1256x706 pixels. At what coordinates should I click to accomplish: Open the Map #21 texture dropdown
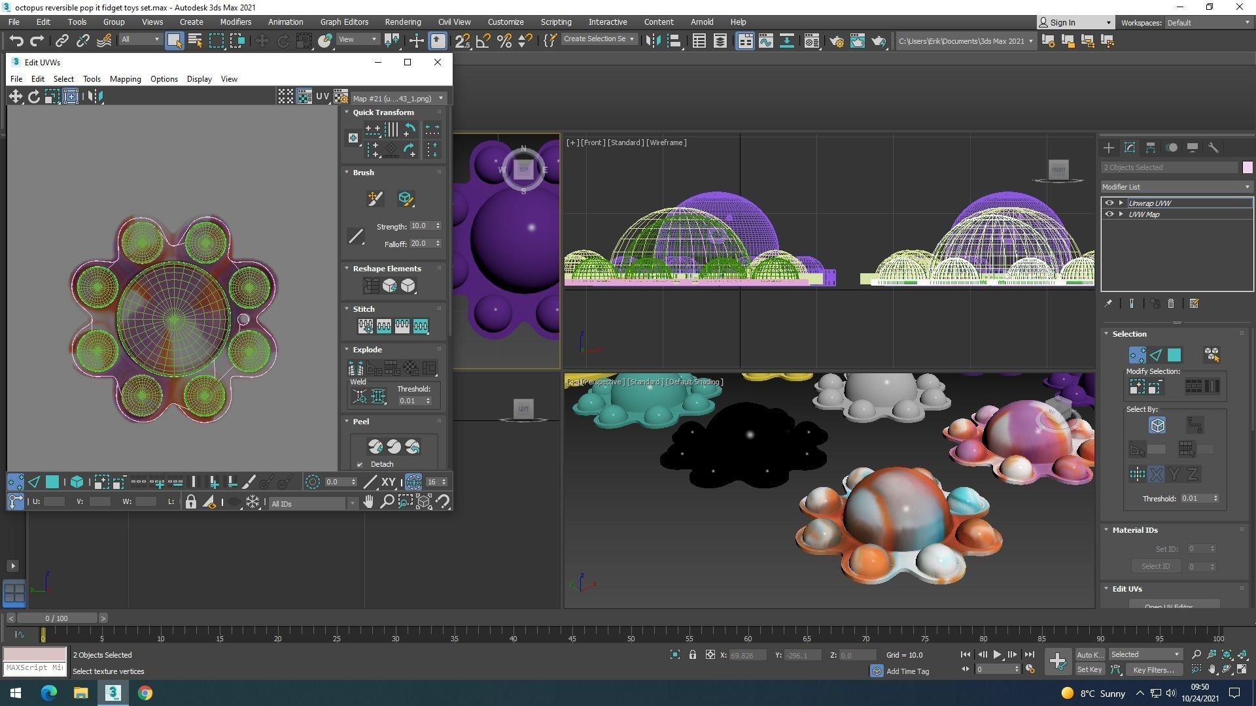pos(398,98)
